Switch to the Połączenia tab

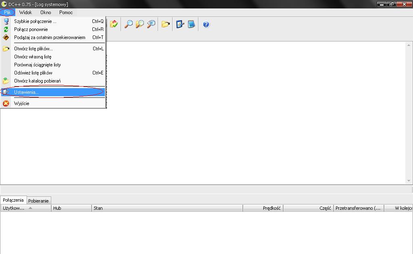point(13,200)
